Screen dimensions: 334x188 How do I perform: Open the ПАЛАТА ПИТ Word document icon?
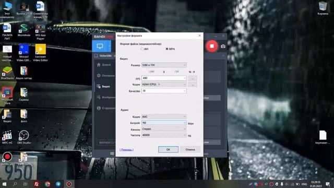click(x=7, y=31)
